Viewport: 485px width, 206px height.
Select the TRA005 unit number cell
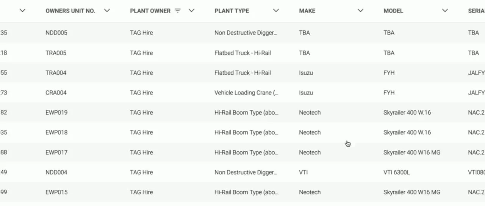[56, 53]
